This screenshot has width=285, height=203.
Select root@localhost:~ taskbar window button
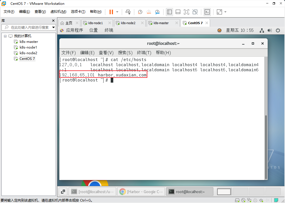(190, 192)
